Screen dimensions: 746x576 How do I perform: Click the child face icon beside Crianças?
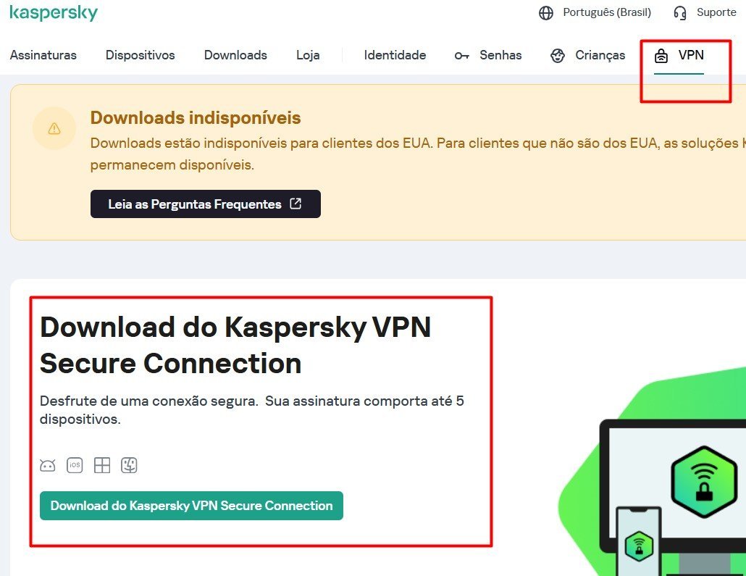pos(558,56)
